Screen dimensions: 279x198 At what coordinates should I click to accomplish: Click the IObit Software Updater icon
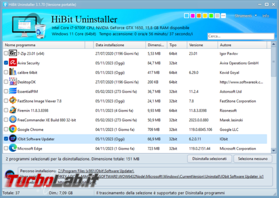coord(13,138)
